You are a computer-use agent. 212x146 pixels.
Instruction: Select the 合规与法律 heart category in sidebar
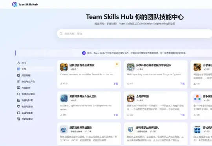click(25, 106)
